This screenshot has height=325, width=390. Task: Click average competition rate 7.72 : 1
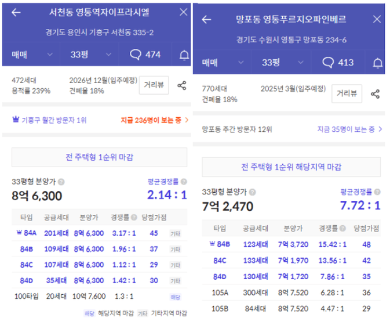tap(360, 205)
